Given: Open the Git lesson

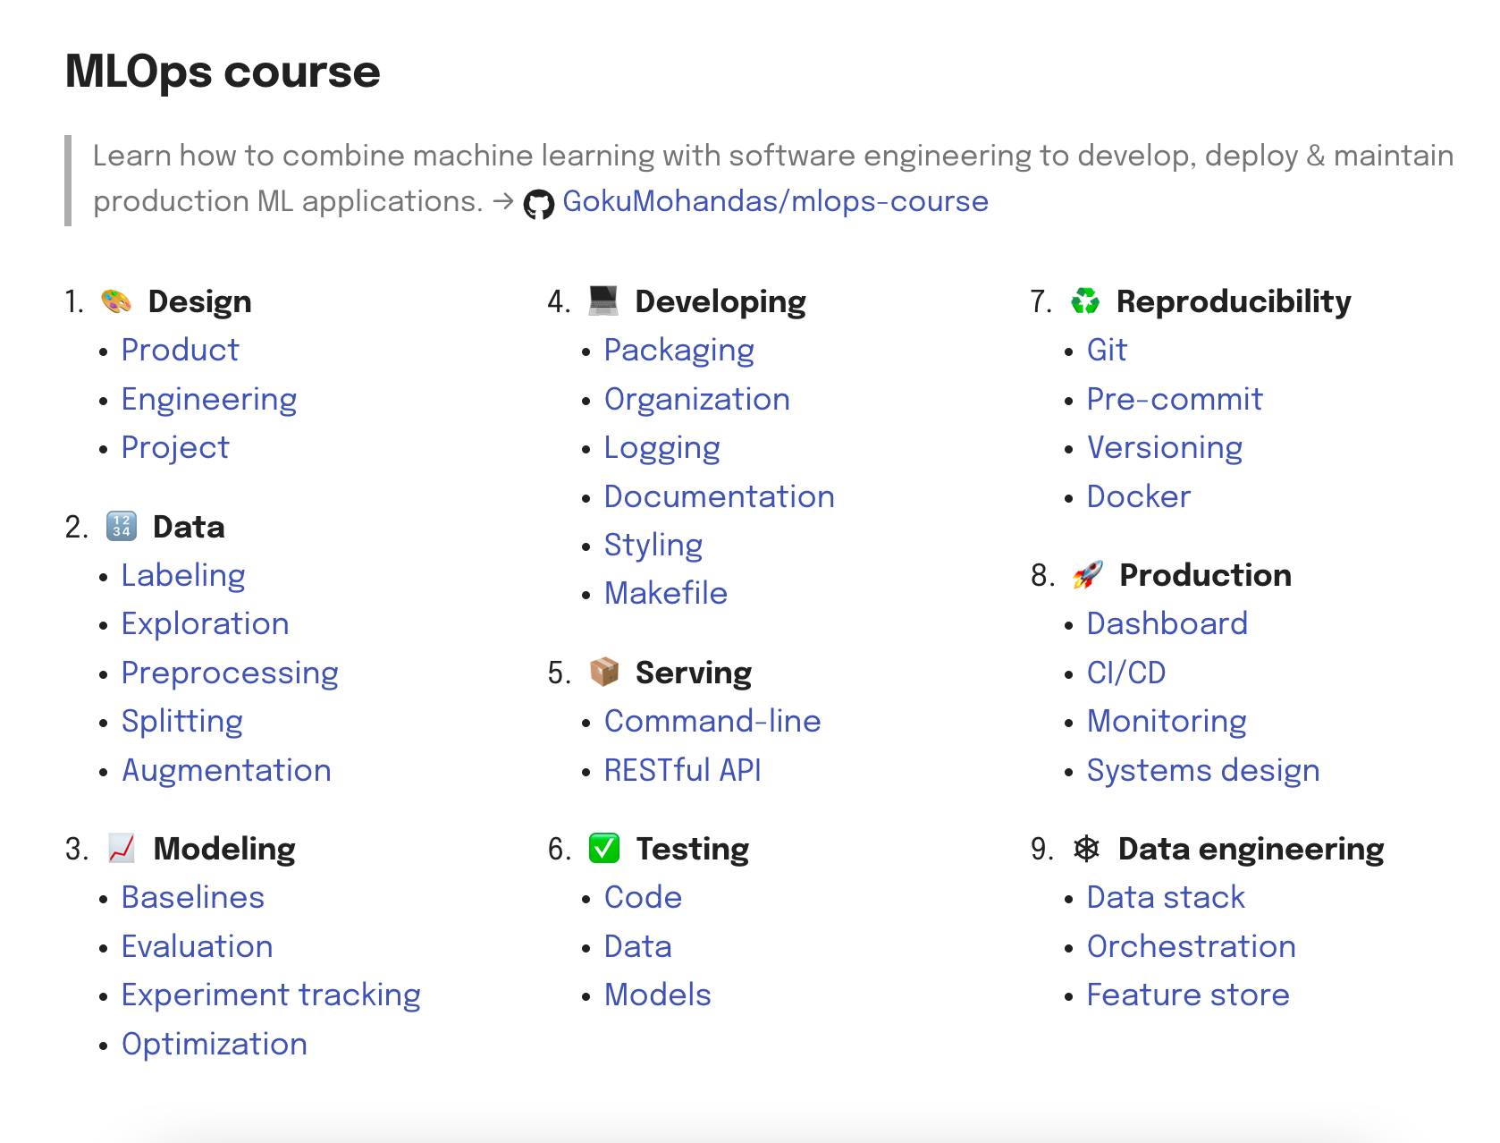Looking at the screenshot, I should point(1107,350).
